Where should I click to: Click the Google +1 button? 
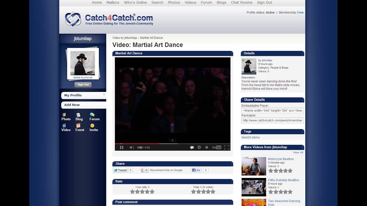click(145, 170)
